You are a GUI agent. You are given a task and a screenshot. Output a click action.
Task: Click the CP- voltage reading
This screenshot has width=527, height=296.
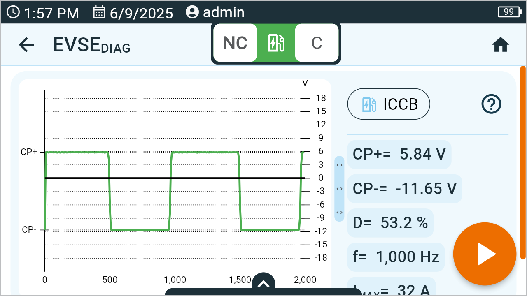(x=404, y=188)
